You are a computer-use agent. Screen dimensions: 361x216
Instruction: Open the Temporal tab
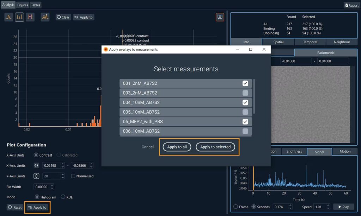310,42
